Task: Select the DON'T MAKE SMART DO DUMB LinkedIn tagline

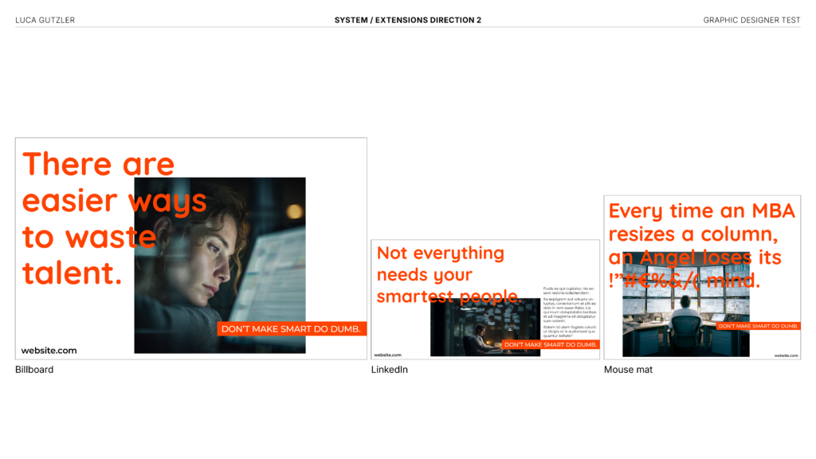Action: click(x=551, y=345)
